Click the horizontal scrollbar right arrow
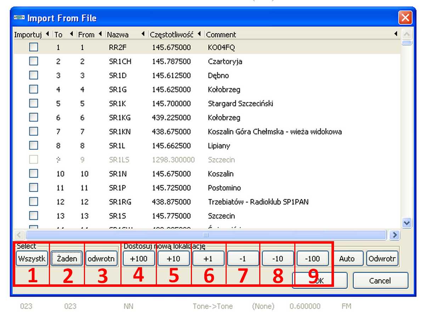Viewport: 425px width, 312px height. [x=394, y=235]
